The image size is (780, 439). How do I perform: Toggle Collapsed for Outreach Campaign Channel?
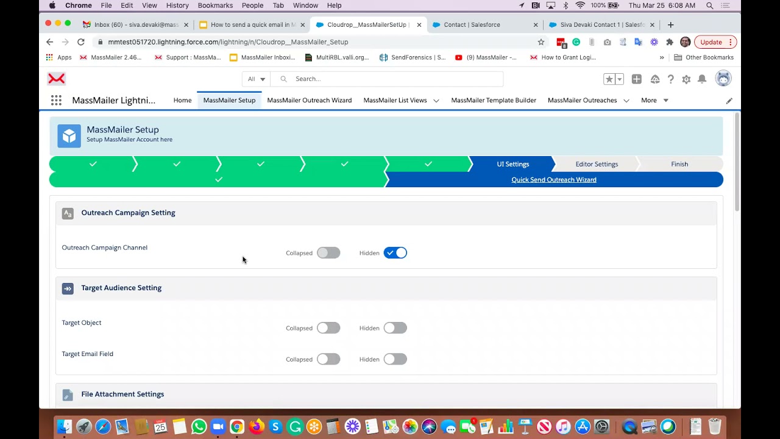pos(328,253)
